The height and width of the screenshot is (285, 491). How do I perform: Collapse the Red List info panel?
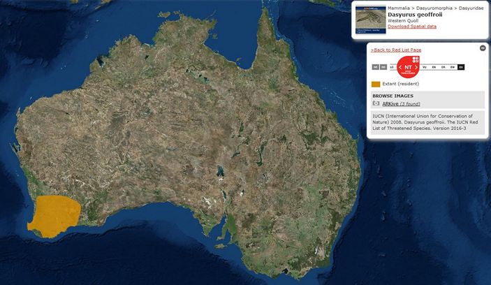(x=482, y=48)
